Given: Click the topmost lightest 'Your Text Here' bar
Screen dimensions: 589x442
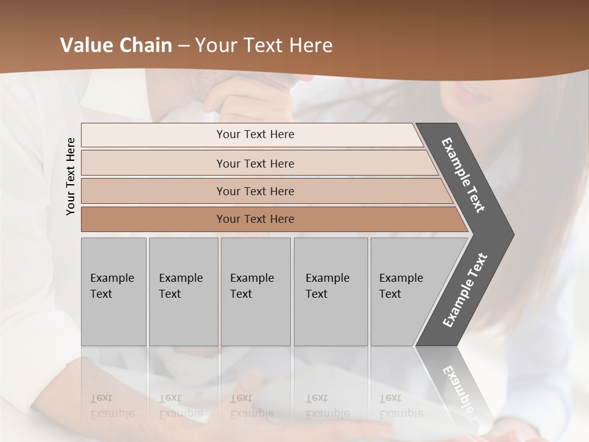Looking at the screenshot, I should click(255, 134).
